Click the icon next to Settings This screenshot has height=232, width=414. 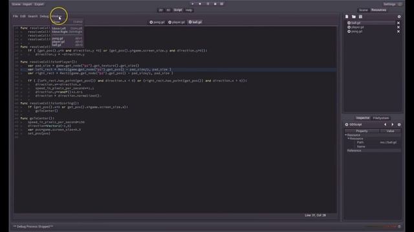coord(400,5)
